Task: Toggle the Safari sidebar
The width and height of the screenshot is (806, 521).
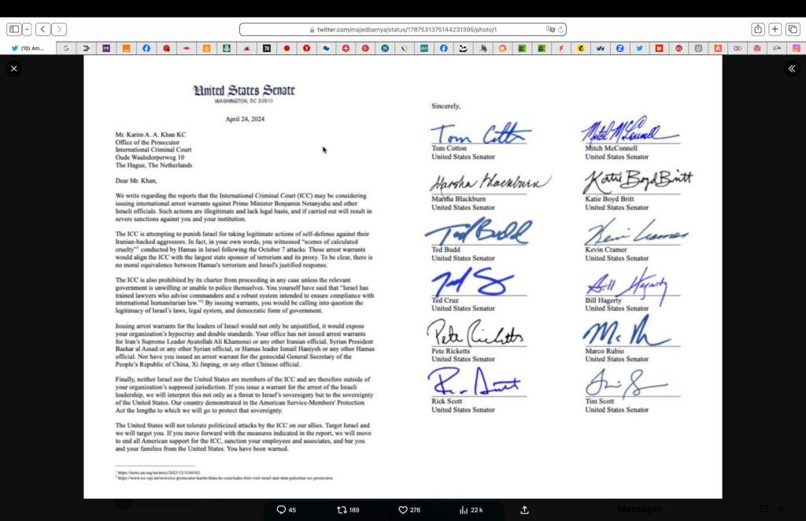Action: coord(14,29)
